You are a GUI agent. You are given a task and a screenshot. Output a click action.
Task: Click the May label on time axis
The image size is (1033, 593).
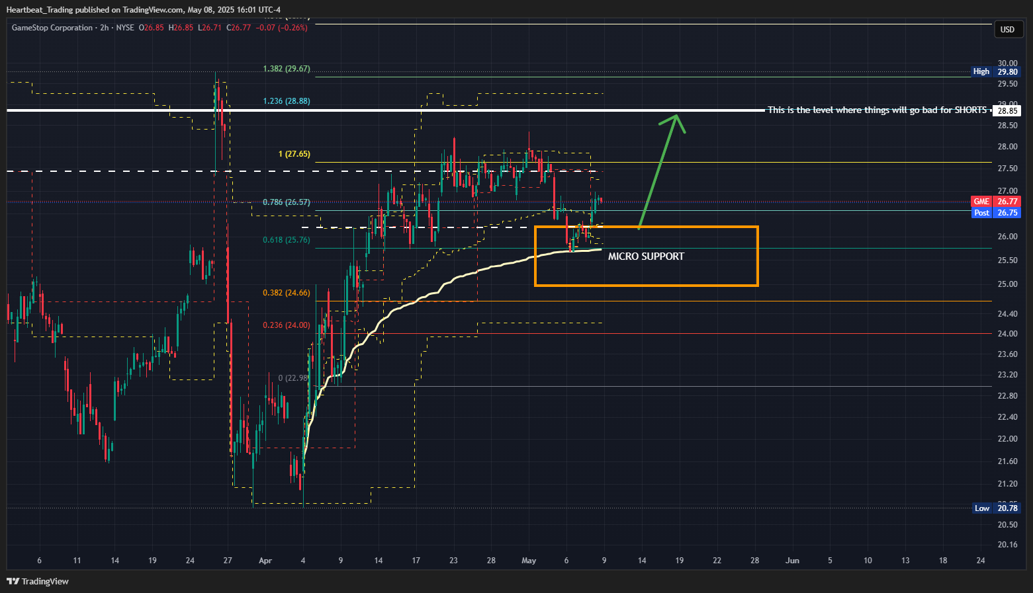529,561
